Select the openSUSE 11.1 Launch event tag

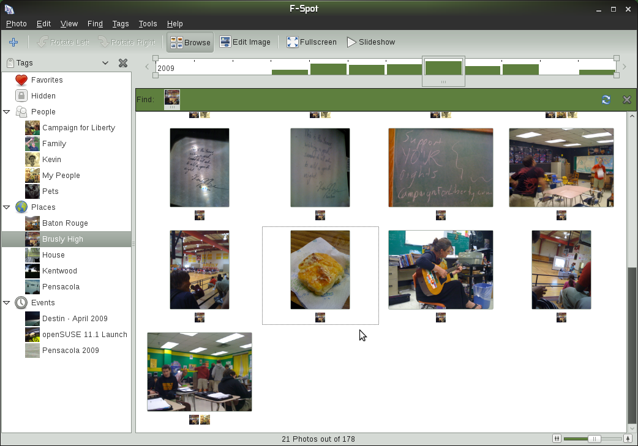84,335
